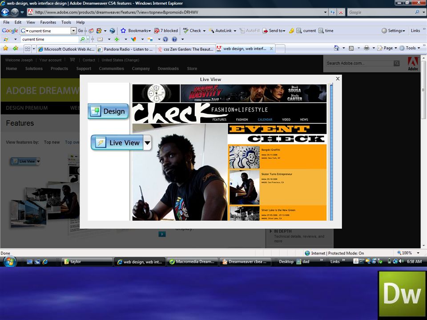Open the Bookmarks star in Google toolbar
Screen dimensions: 427x320
tap(136, 31)
